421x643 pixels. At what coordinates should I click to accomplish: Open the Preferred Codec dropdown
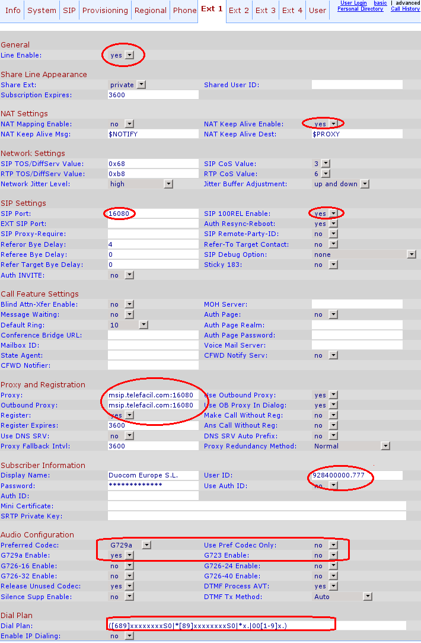(146, 545)
